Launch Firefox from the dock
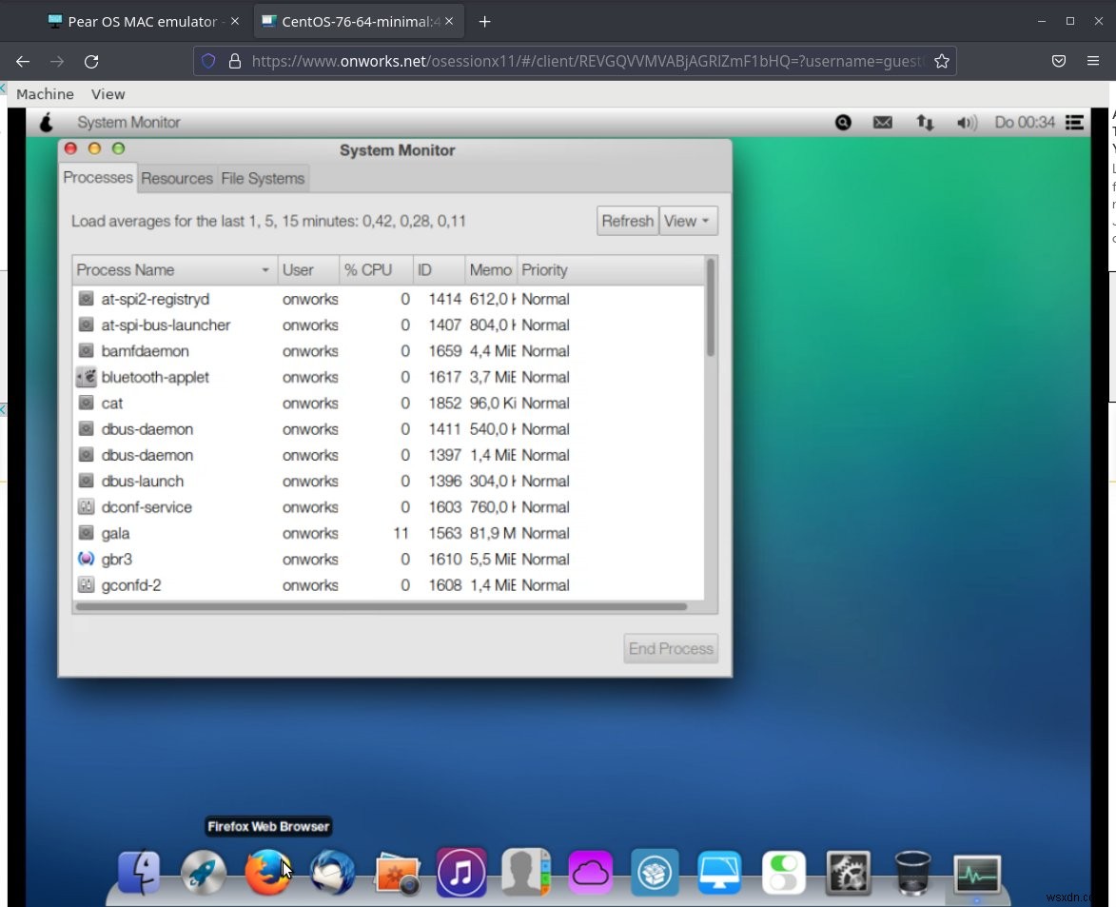 (267, 872)
